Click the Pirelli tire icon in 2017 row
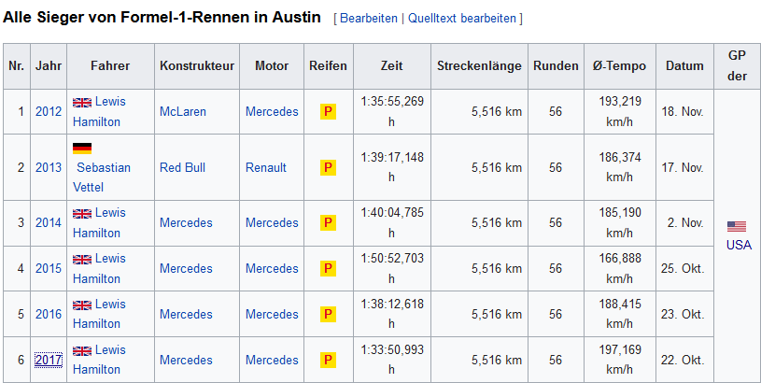 click(328, 360)
